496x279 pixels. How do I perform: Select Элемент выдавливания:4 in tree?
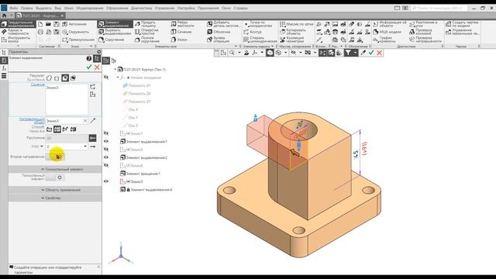pyautogui.click(x=146, y=189)
